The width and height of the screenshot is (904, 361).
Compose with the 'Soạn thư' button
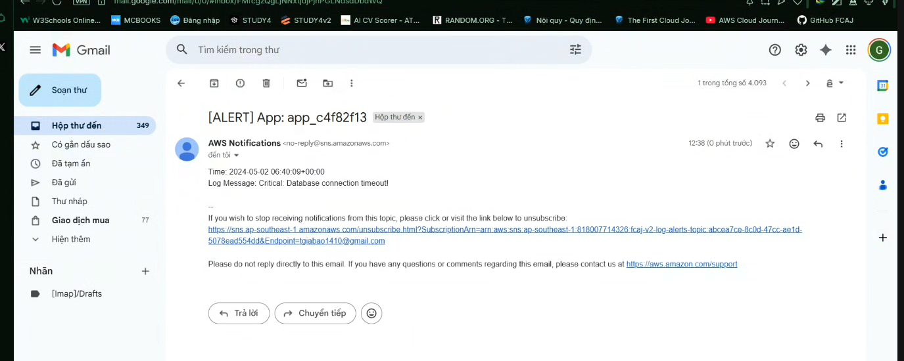60,90
